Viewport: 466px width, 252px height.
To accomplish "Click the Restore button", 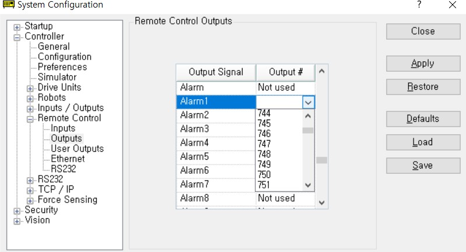I will [423, 87].
